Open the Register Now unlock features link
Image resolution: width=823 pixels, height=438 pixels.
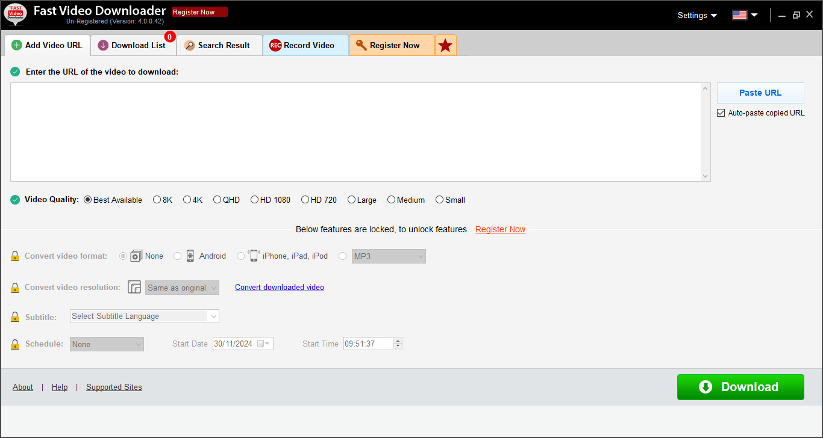(500, 229)
